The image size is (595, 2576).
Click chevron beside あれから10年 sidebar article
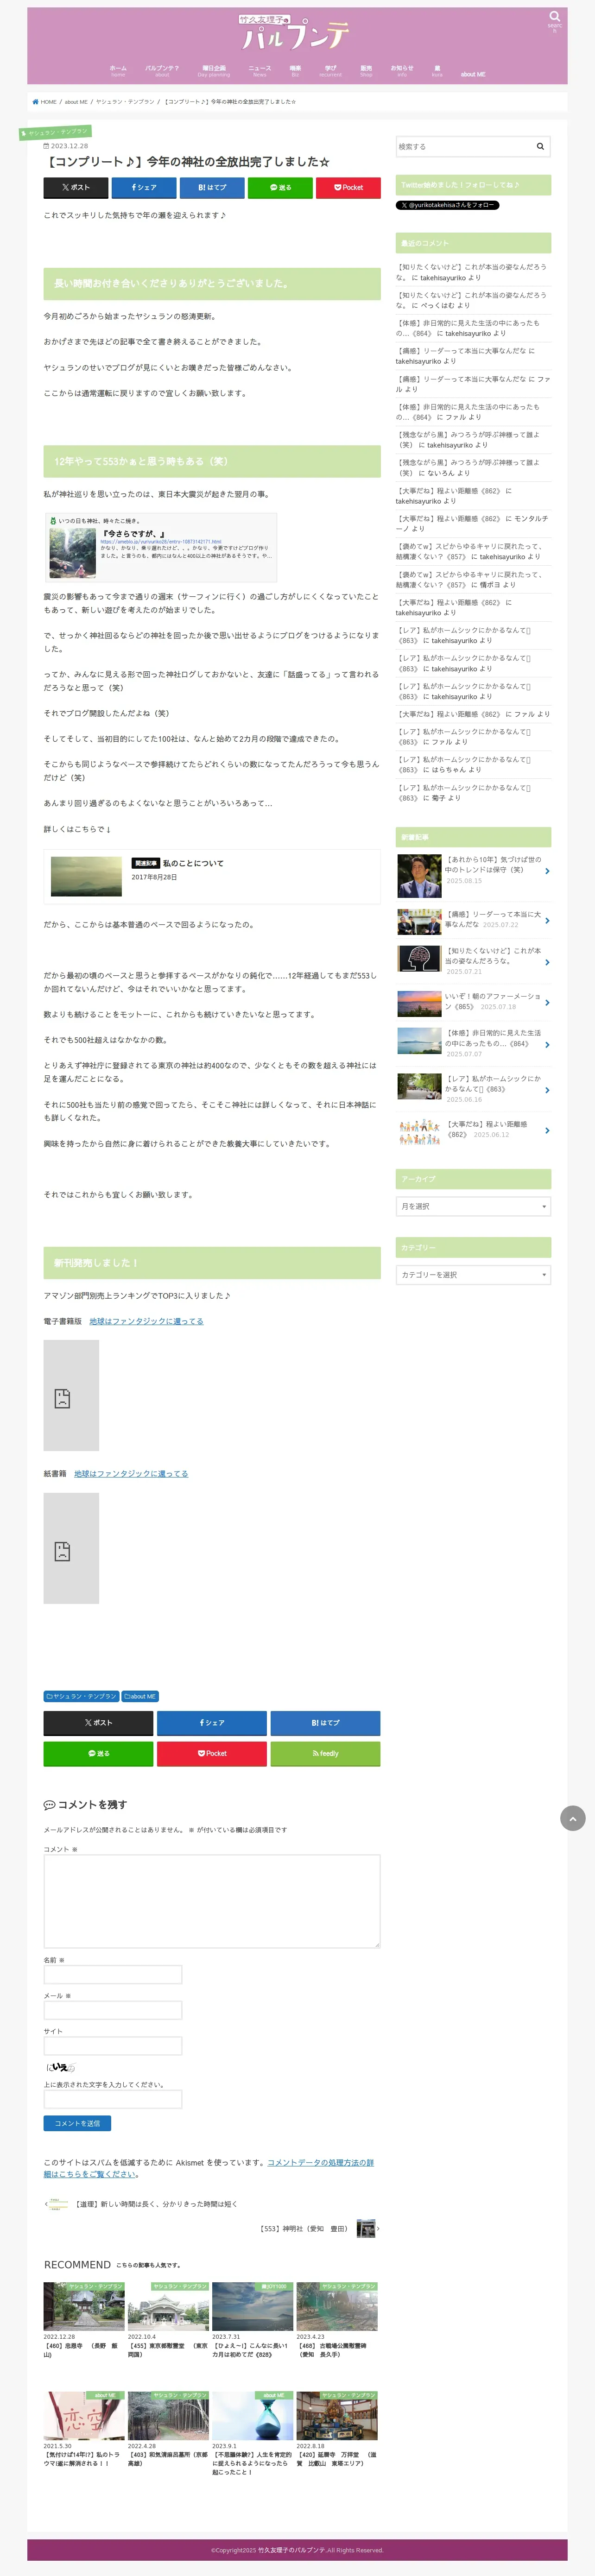547,871
